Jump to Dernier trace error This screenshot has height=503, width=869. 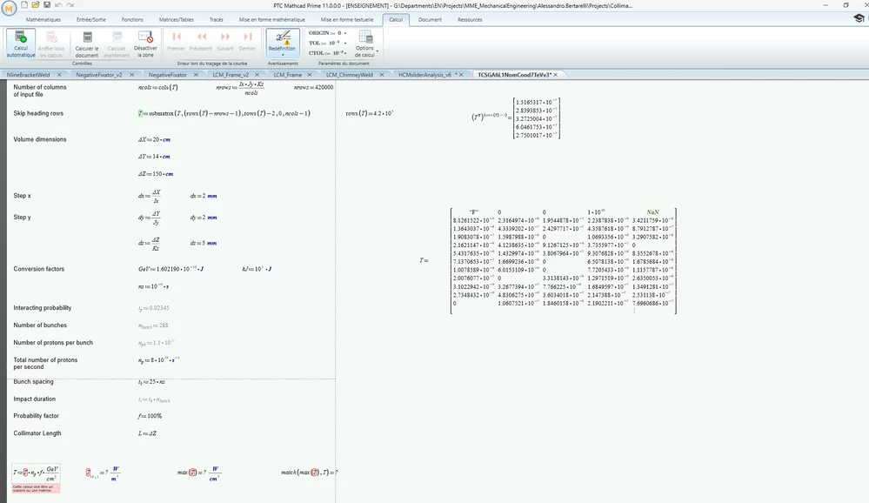247,42
